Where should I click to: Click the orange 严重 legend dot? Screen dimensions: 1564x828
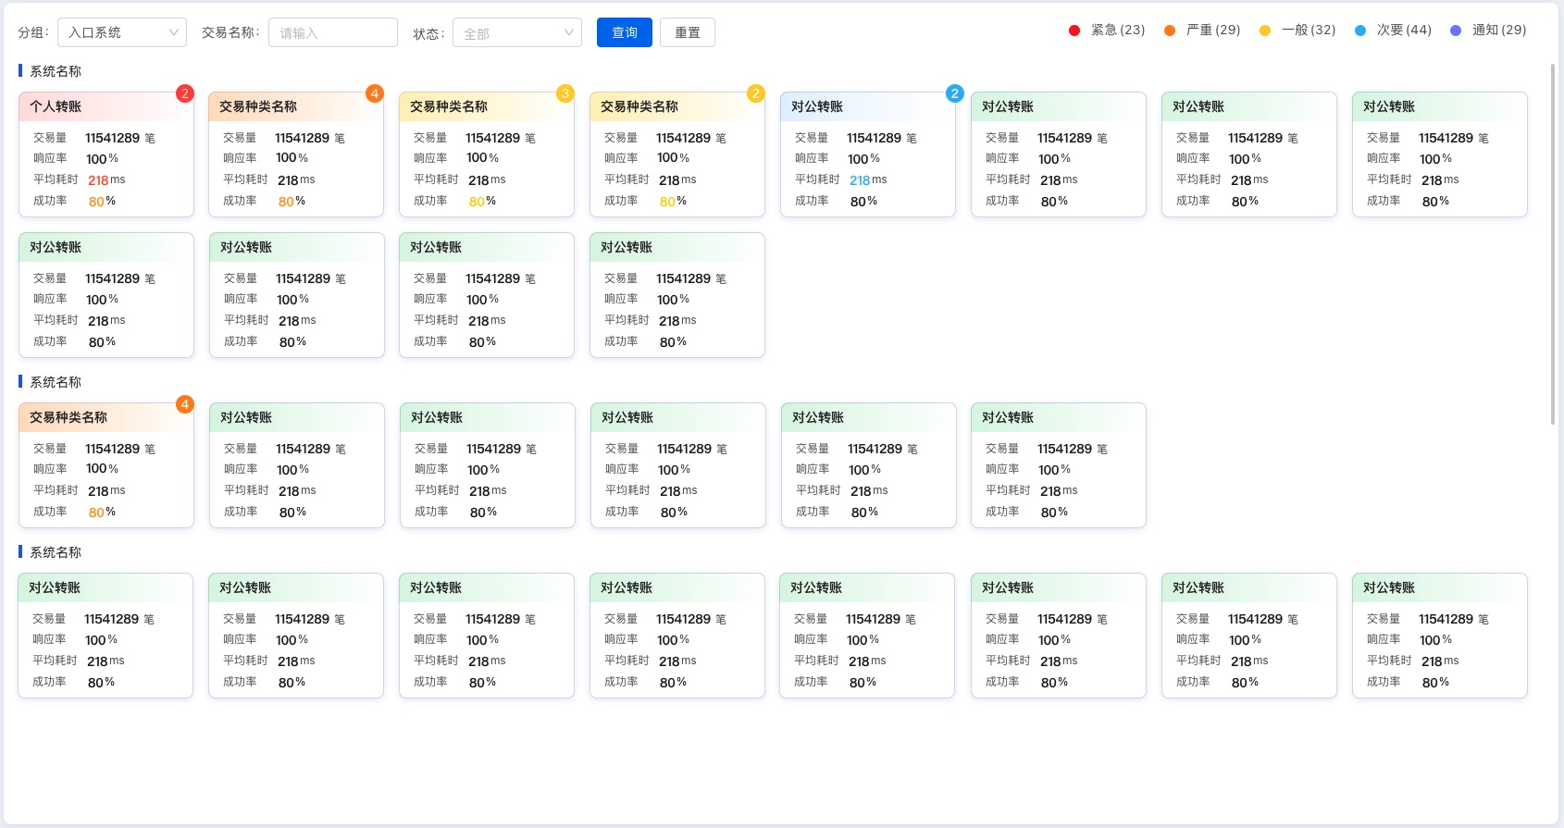point(1170,31)
